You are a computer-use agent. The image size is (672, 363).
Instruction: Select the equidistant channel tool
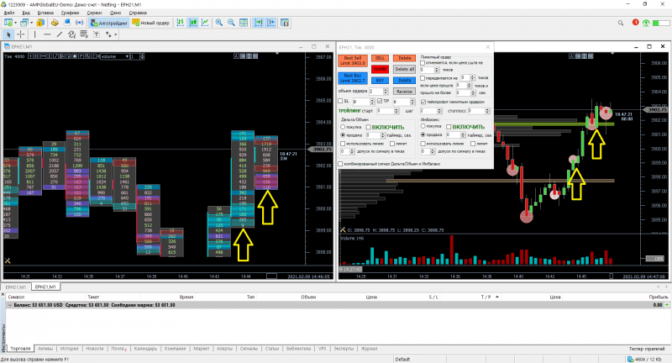pos(71,34)
